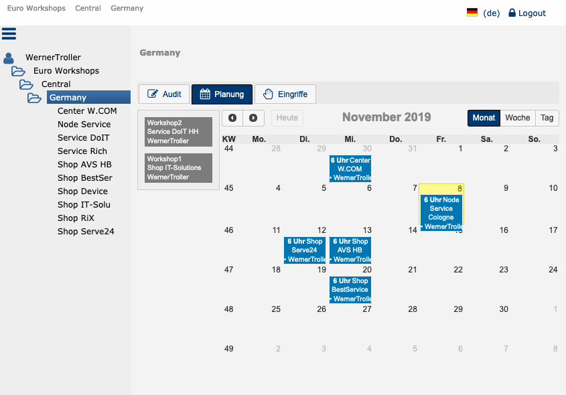The height and width of the screenshot is (395, 566).
Task: Click the Germany folder icon in tree
Action: (x=34, y=98)
